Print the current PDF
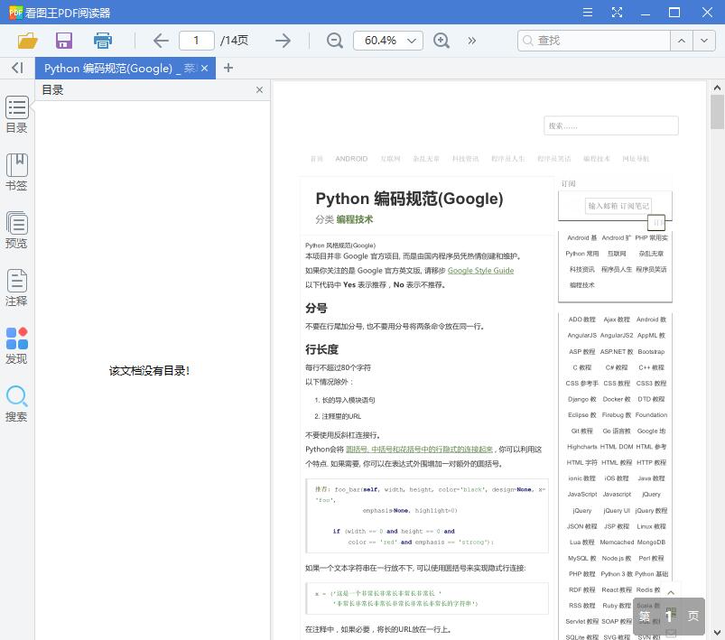Image resolution: width=725 pixels, height=640 pixels. point(102,41)
